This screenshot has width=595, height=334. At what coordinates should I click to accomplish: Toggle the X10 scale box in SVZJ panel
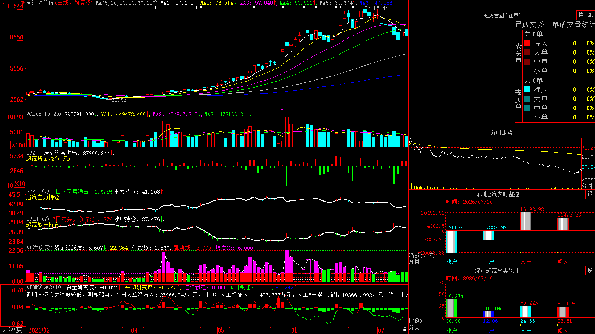coord(20,184)
